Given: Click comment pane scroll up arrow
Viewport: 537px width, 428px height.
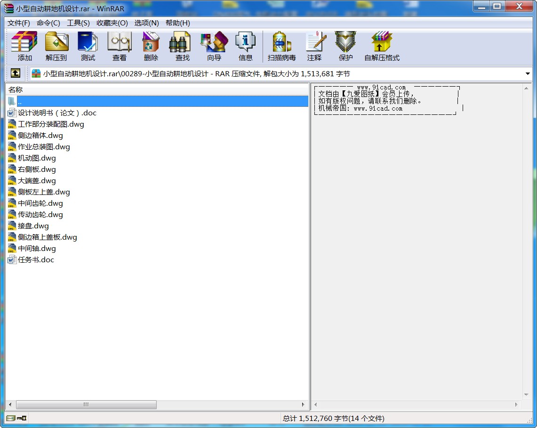Looking at the screenshot, I should [x=526, y=89].
